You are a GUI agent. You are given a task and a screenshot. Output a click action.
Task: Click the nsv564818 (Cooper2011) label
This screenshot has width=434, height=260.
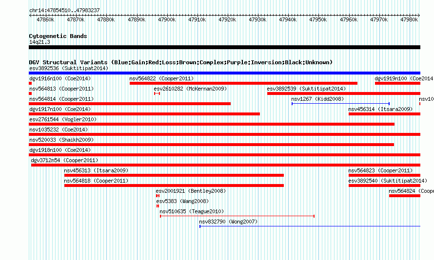pyautogui.click(x=96, y=181)
